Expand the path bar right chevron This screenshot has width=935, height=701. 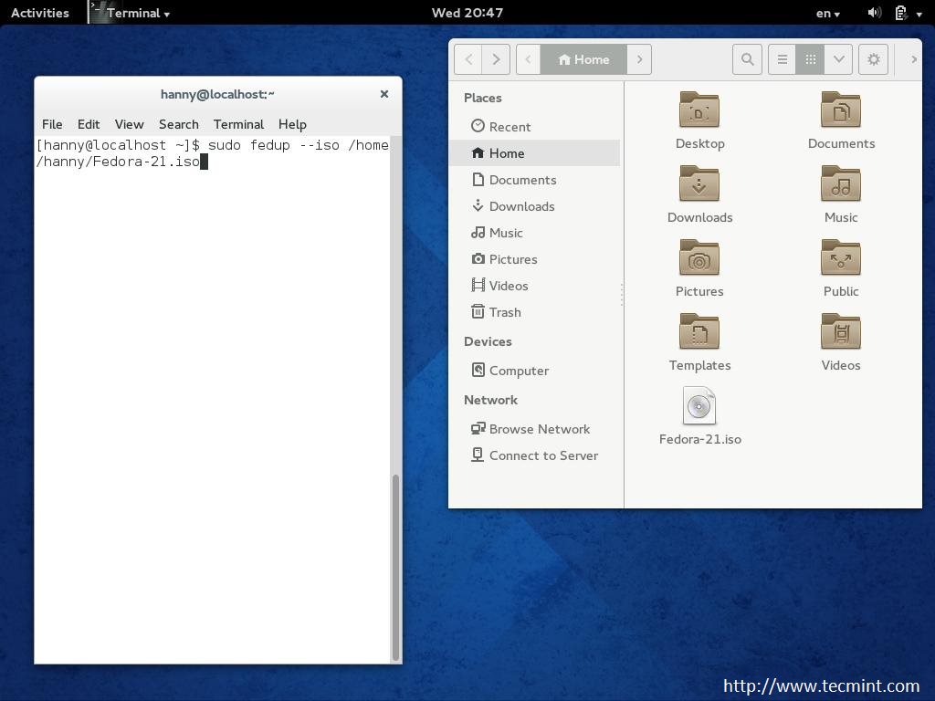pos(639,58)
